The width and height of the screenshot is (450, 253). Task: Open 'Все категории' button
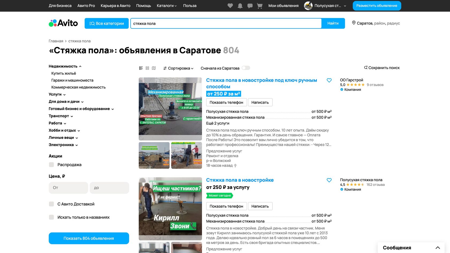107,23
